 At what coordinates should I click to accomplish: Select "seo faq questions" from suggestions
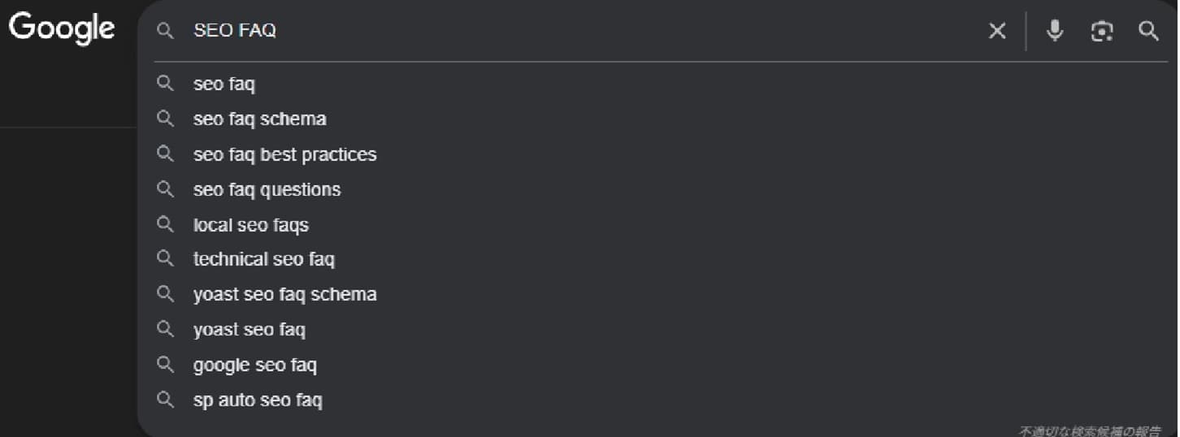[267, 189]
